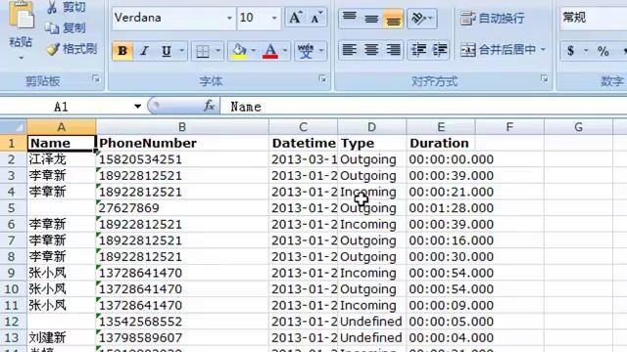Screen dimensions: 627x352
Task: Click cell with 刘建新
Action: [x=61, y=337]
